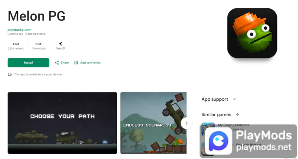Click the device availability icon

10,75
